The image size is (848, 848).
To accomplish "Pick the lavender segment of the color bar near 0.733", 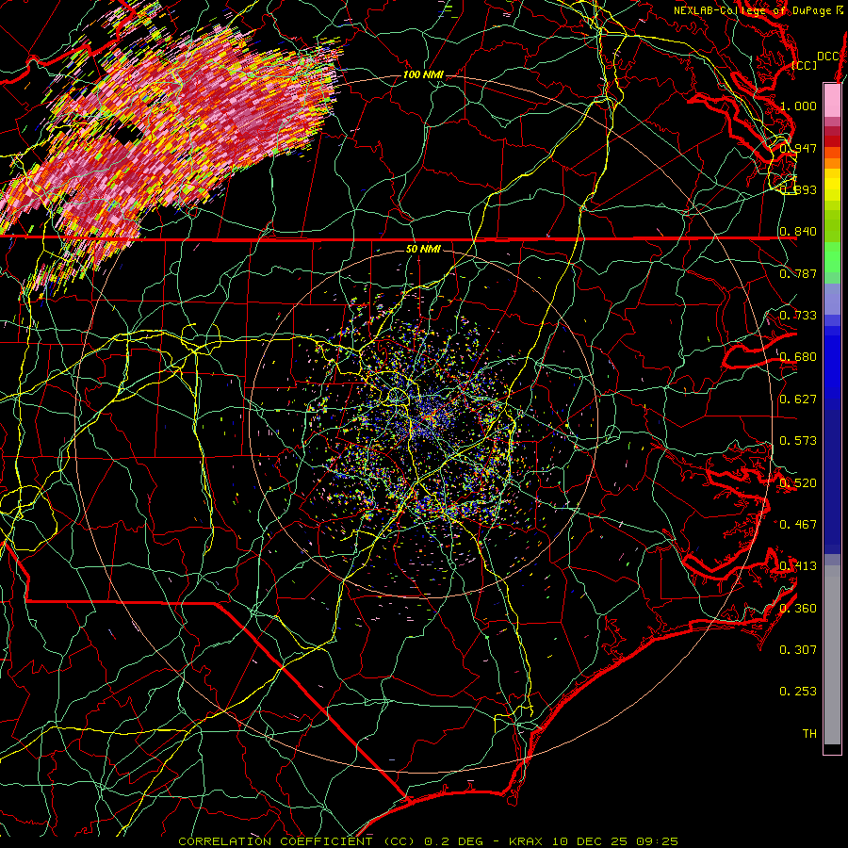I will click(832, 299).
